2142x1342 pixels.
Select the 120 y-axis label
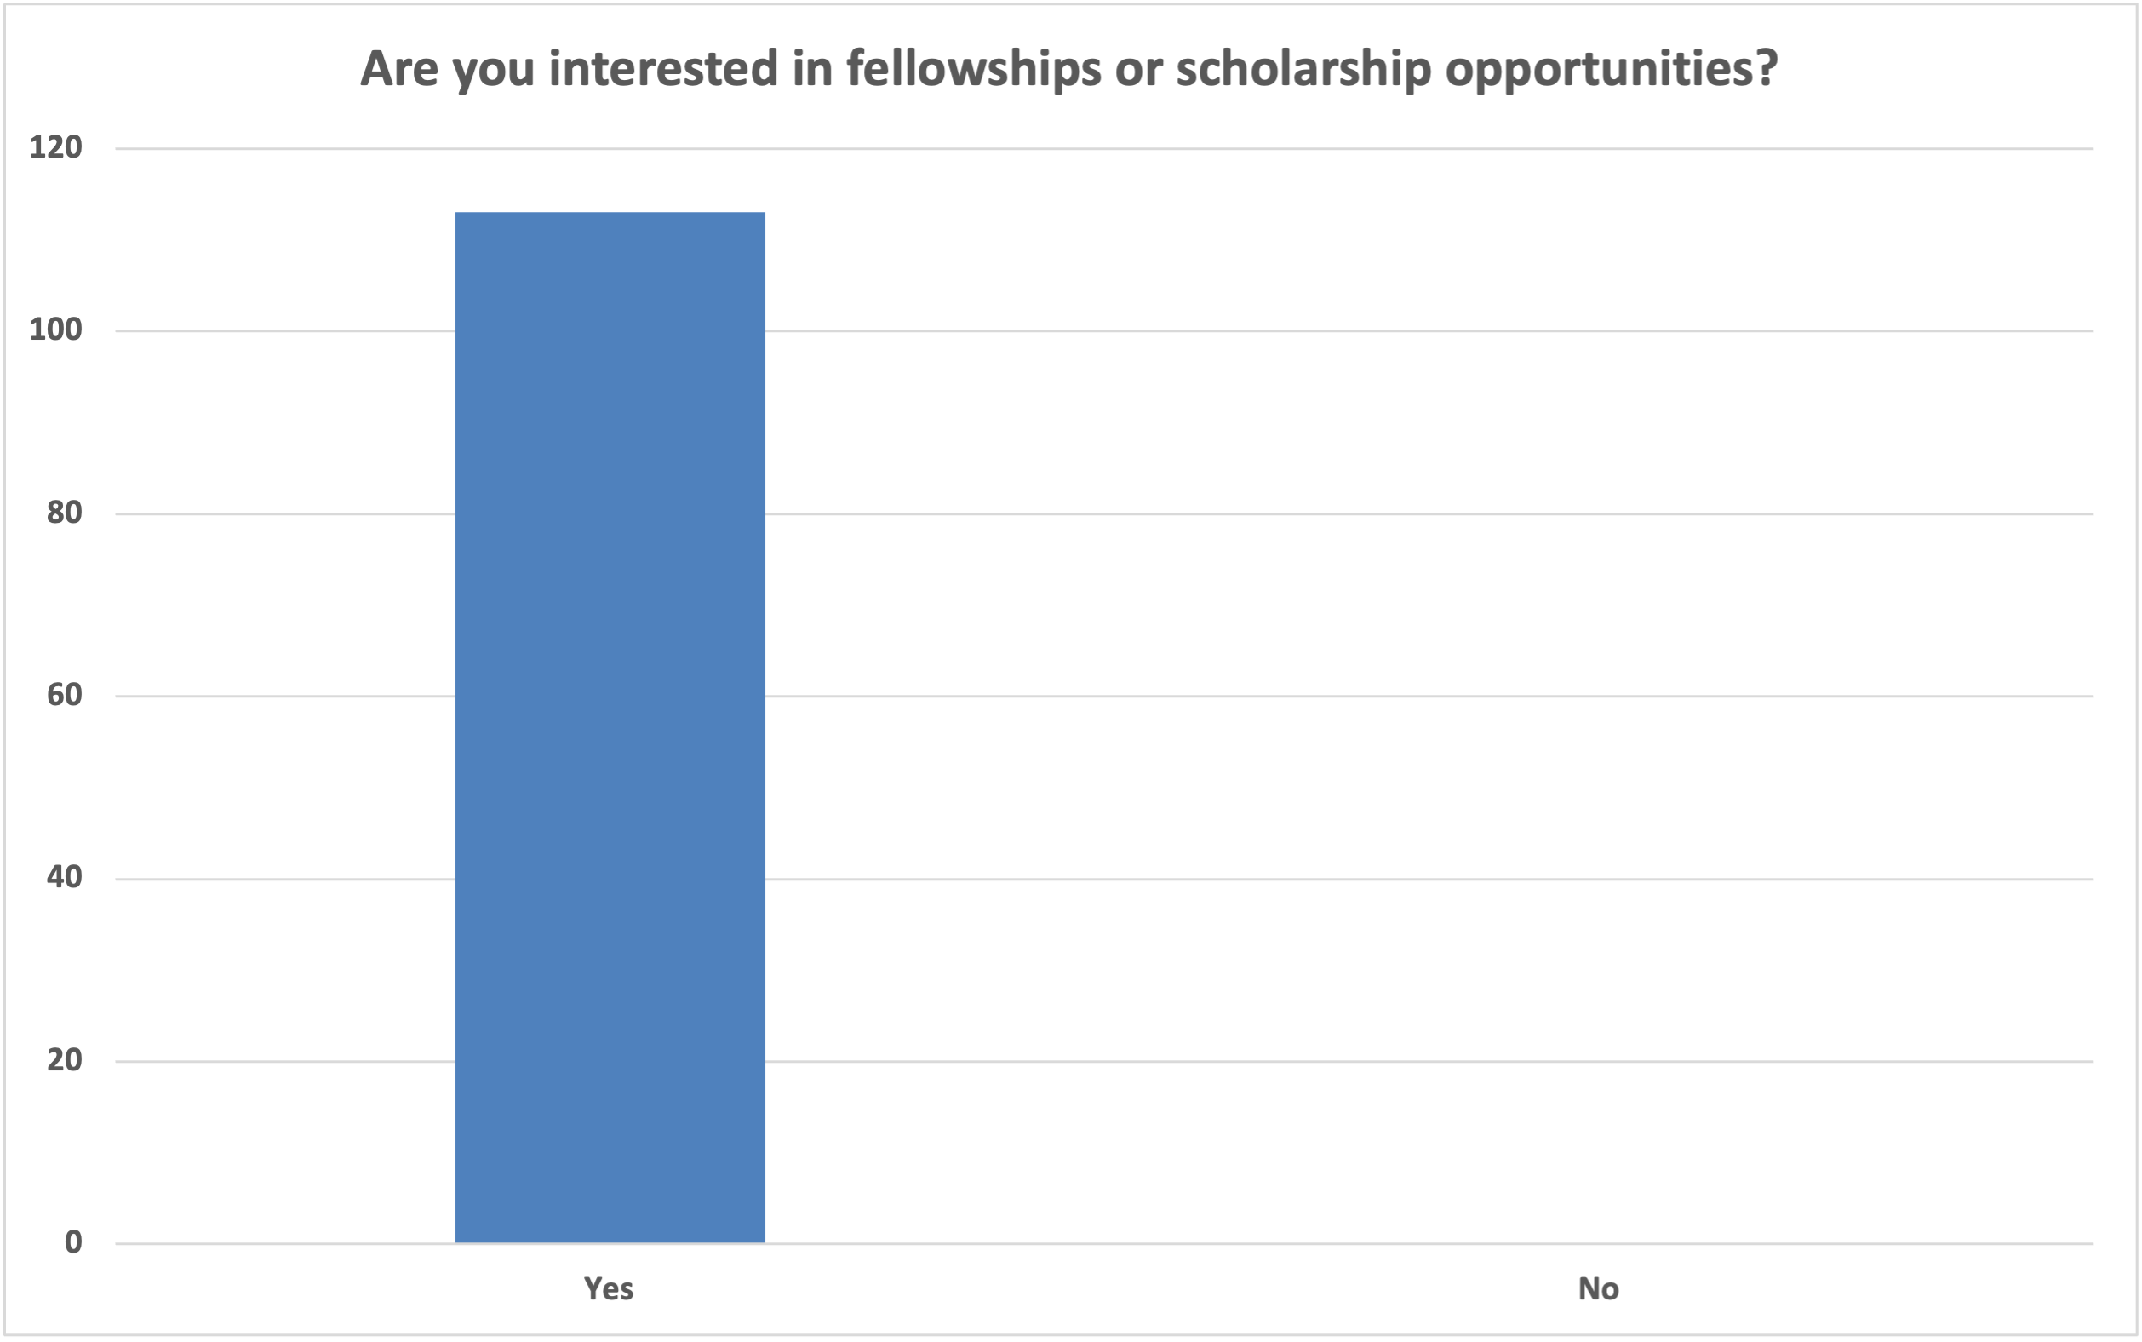tap(56, 147)
